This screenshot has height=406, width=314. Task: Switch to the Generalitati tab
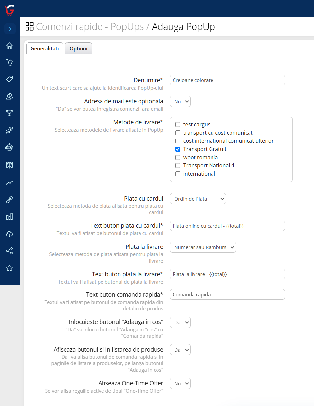(x=45, y=49)
